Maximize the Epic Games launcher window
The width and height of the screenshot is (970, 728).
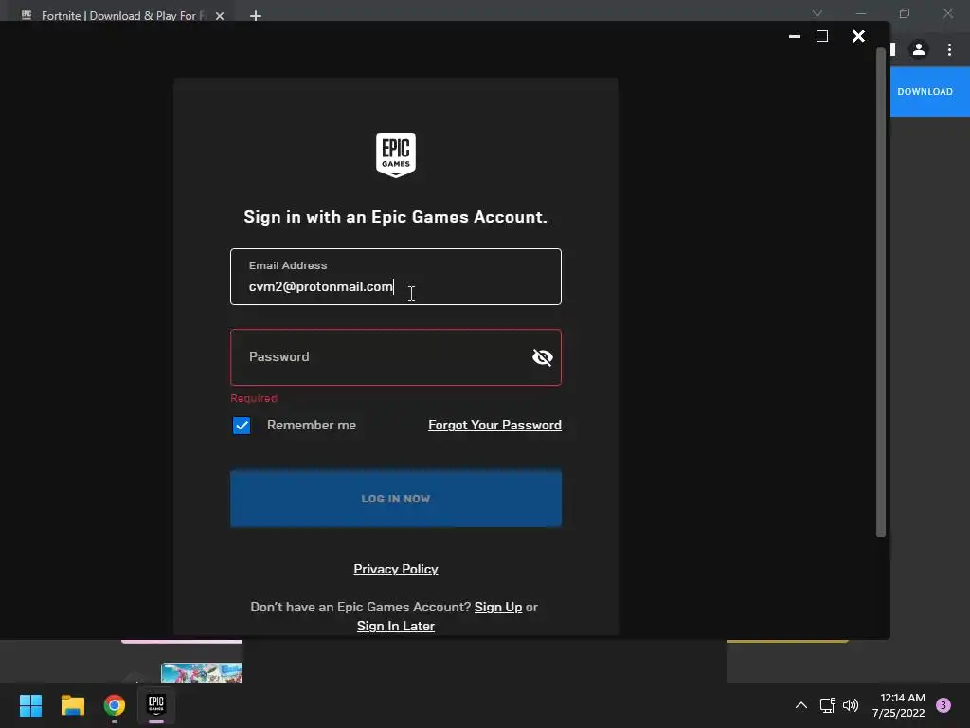[x=822, y=37]
